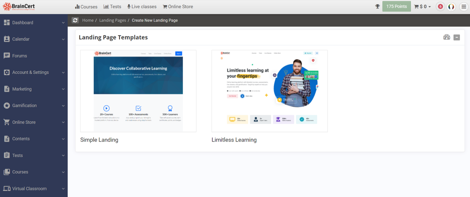470x197 pixels.
Task: Open the user profile avatar
Action: (x=451, y=7)
